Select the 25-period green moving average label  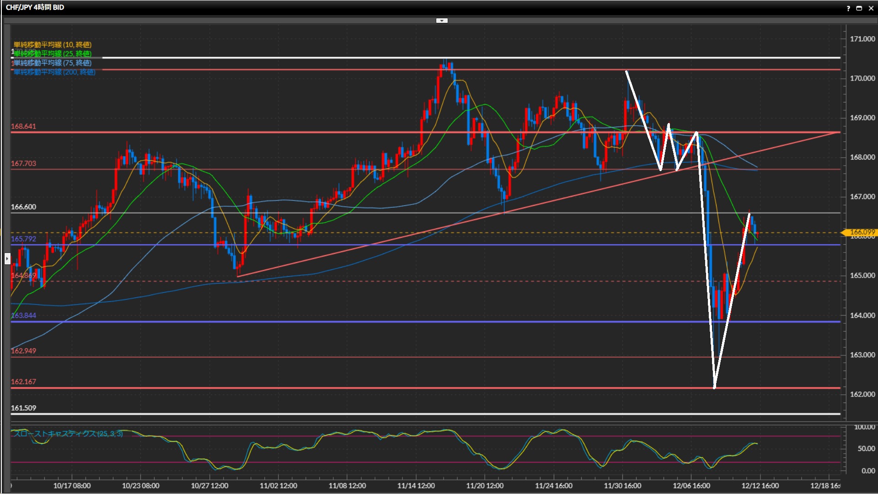click(53, 54)
